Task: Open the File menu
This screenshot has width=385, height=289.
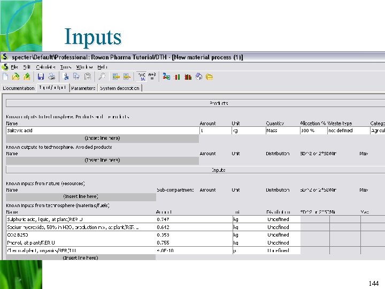Action: [14, 67]
